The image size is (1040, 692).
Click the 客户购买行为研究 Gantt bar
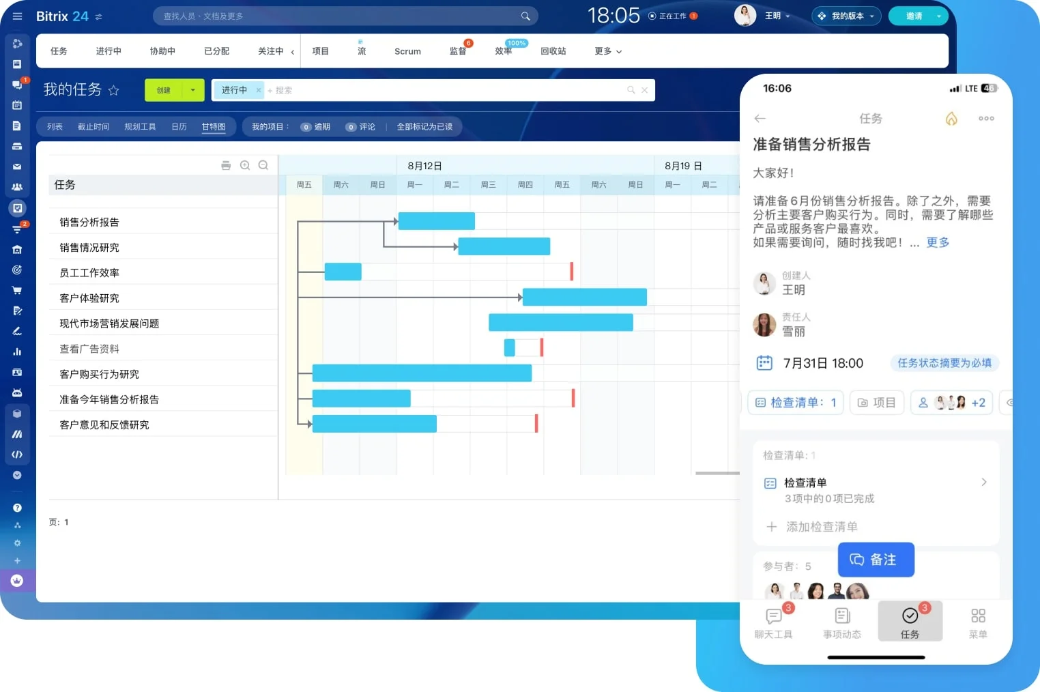(x=422, y=373)
